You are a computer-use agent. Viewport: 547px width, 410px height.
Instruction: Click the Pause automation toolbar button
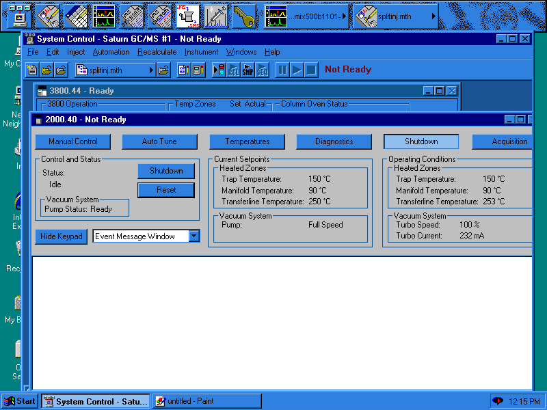(282, 70)
